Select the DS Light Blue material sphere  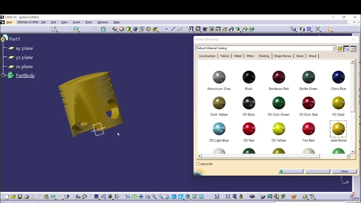[x=219, y=129]
